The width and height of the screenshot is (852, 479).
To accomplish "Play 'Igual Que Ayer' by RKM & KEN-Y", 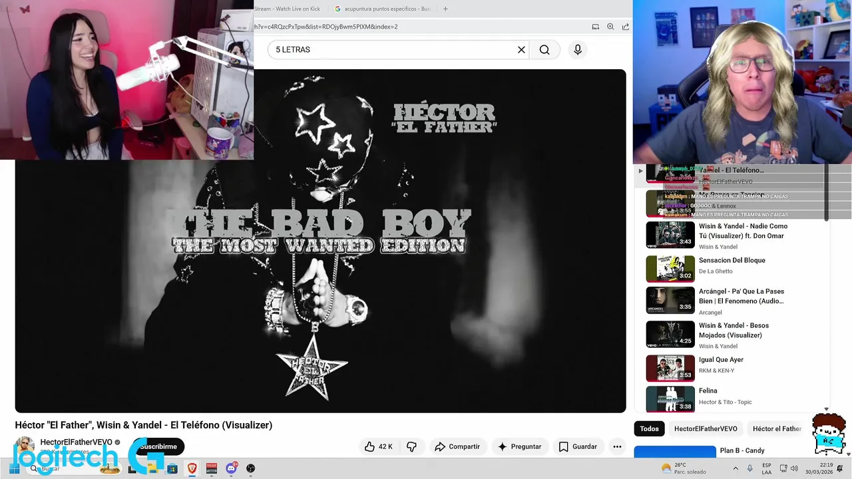I will click(721, 360).
